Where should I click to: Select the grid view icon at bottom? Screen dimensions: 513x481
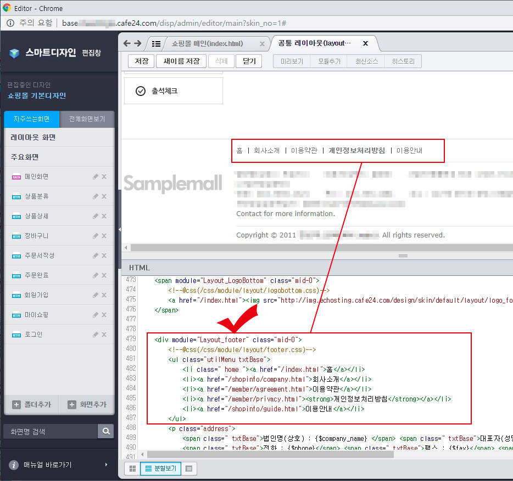[132, 468]
